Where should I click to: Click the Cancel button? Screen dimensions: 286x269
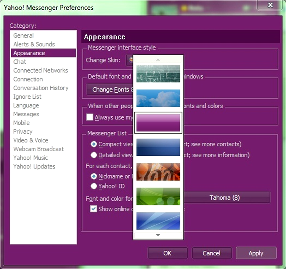point(212,253)
